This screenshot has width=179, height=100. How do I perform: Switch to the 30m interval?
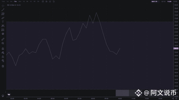tap(20, 1)
